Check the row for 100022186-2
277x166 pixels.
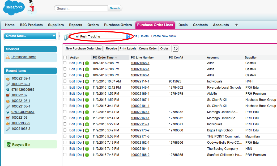pos(65,155)
